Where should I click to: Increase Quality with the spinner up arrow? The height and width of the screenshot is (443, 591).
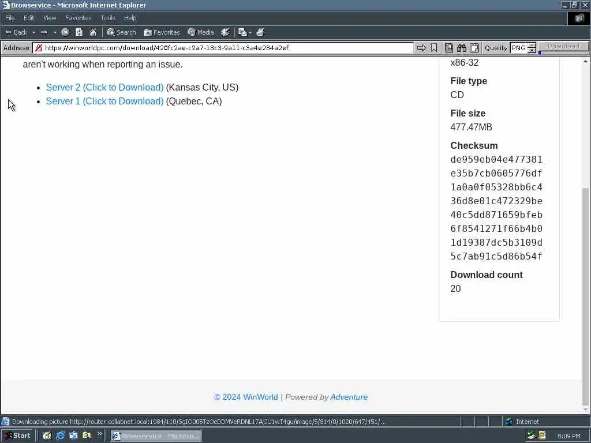(532, 46)
